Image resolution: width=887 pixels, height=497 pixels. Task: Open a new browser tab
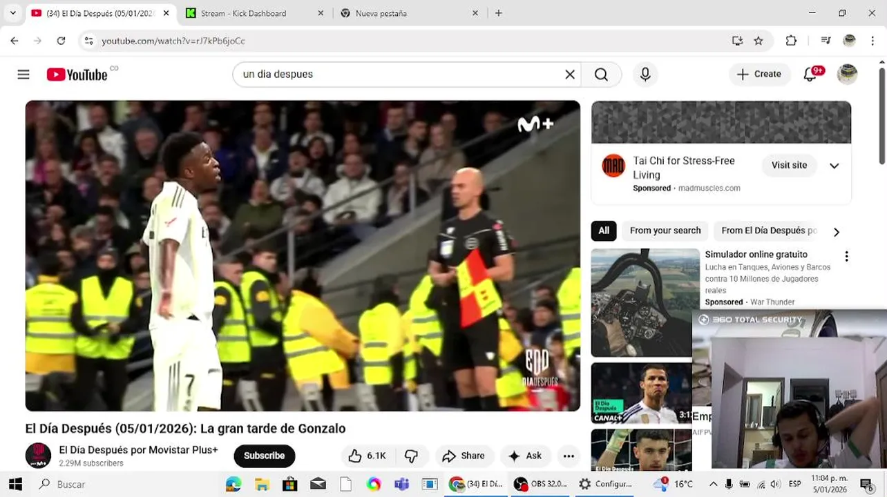point(499,13)
